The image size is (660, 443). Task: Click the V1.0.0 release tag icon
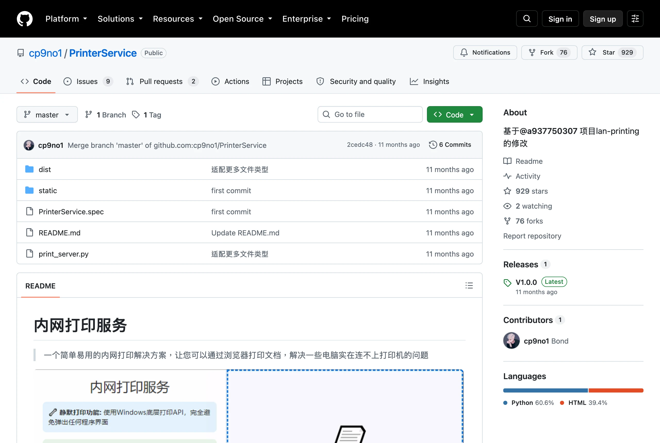[x=507, y=283]
